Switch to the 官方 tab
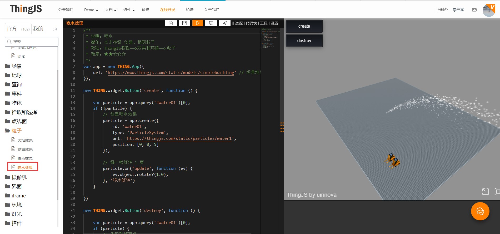Image resolution: width=500 pixels, height=234 pixels. click(18, 29)
